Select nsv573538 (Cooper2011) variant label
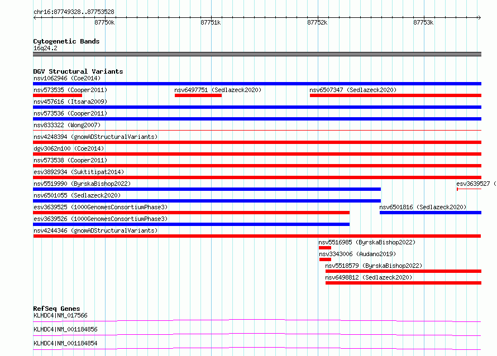This screenshot has width=497, height=356. tap(70, 160)
